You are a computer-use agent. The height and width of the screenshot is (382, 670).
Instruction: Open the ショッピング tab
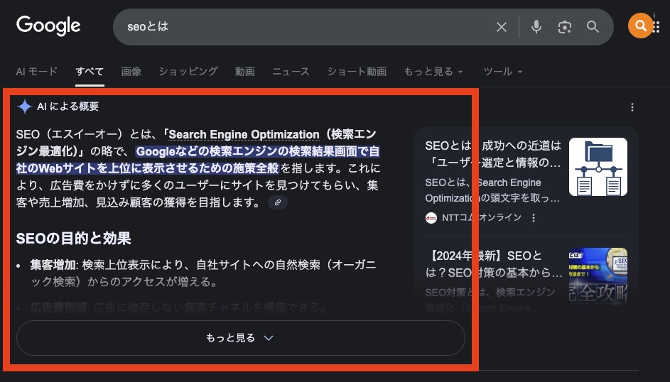(188, 71)
